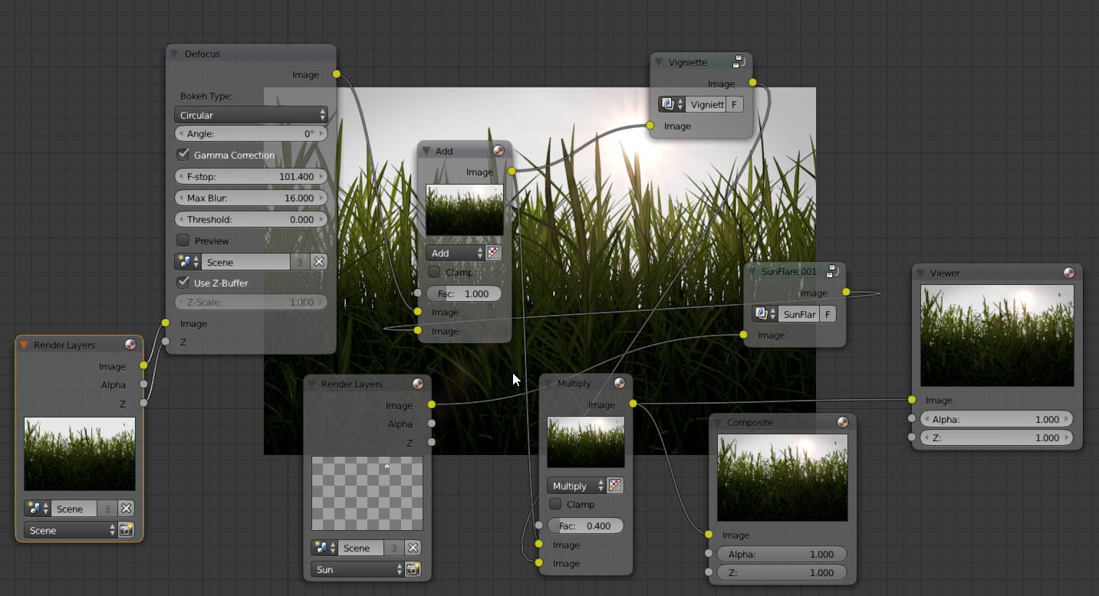Click the Fac 0.400 slider on Multiply node
The width and height of the screenshot is (1099, 596).
click(x=585, y=526)
